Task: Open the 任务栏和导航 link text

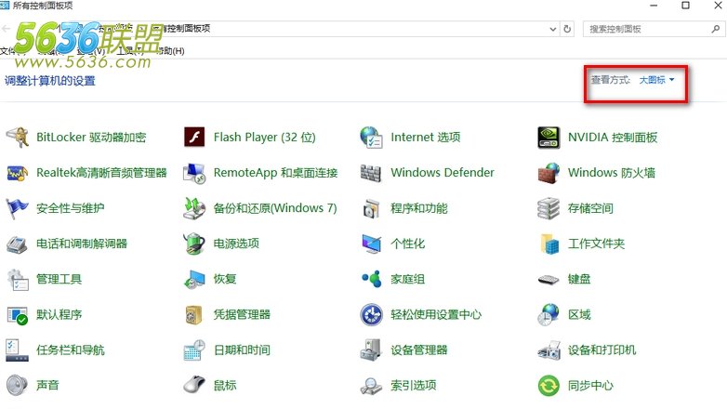Action: point(70,350)
